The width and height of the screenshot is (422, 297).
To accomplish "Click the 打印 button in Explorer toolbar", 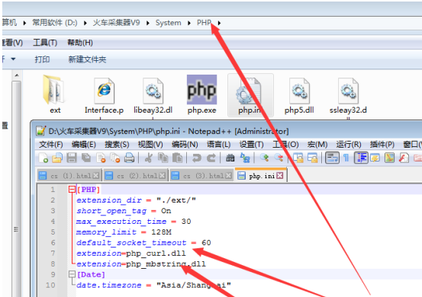I will pyautogui.click(x=42, y=59).
